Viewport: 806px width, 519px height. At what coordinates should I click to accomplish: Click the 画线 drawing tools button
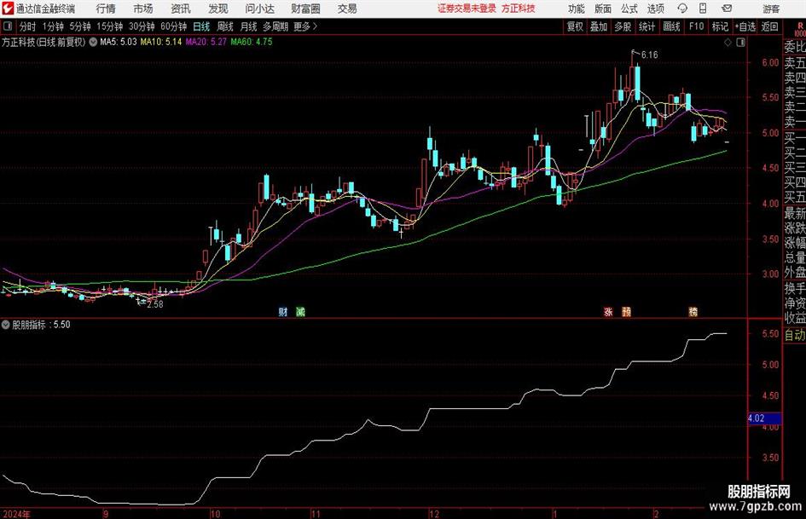pyautogui.click(x=671, y=26)
